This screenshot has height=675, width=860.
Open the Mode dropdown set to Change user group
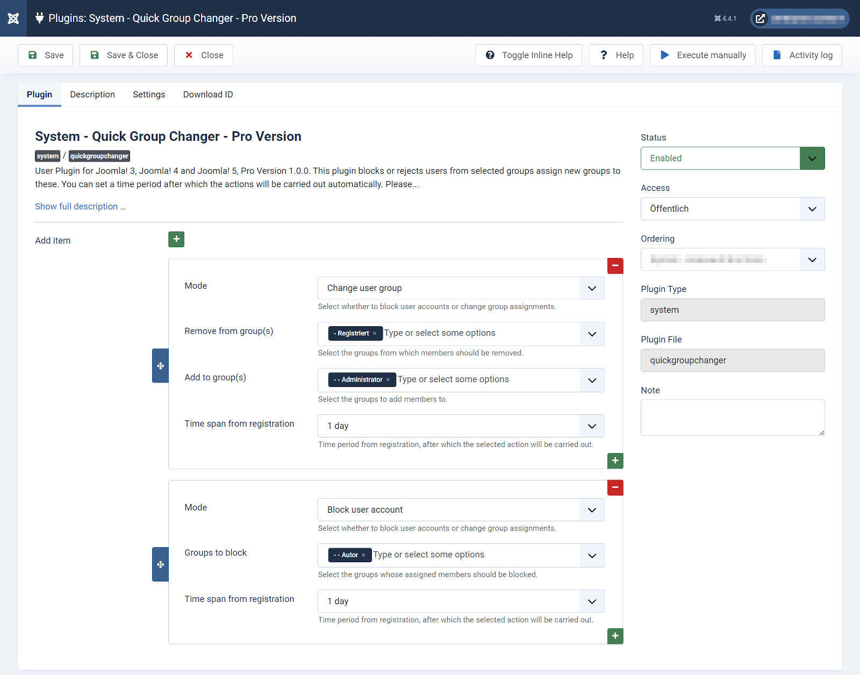(461, 288)
